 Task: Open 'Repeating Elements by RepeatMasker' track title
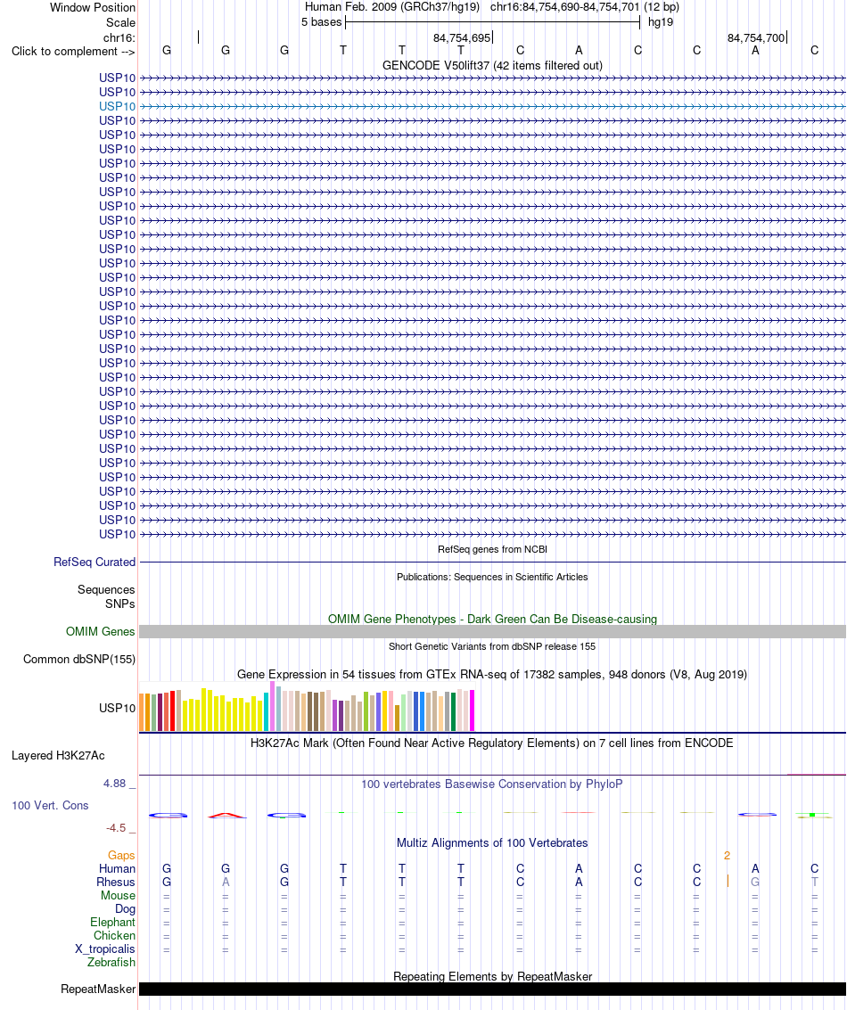coord(492,976)
